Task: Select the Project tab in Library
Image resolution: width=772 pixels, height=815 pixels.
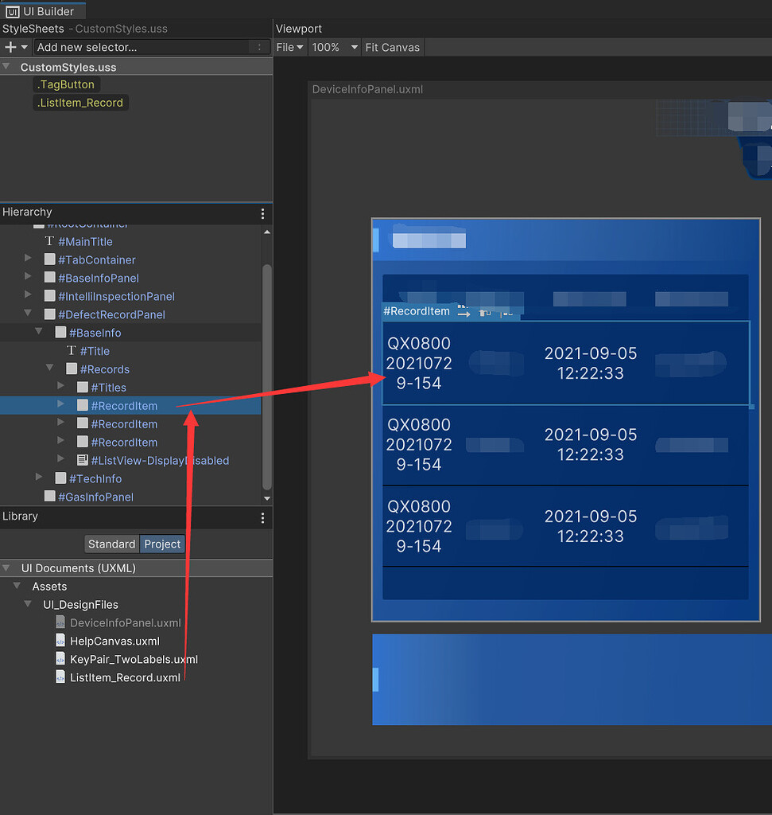Action: (162, 544)
